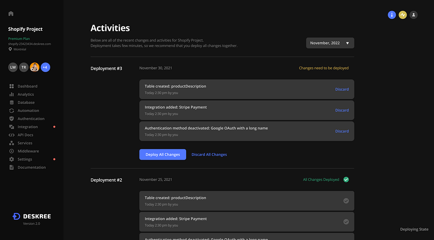
Task: Click checkmark on deployed Table created row
Action: tap(346, 201)
